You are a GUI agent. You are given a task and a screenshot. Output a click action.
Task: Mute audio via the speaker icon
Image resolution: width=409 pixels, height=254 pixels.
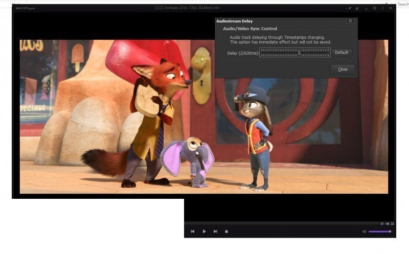tap(364, 232)
